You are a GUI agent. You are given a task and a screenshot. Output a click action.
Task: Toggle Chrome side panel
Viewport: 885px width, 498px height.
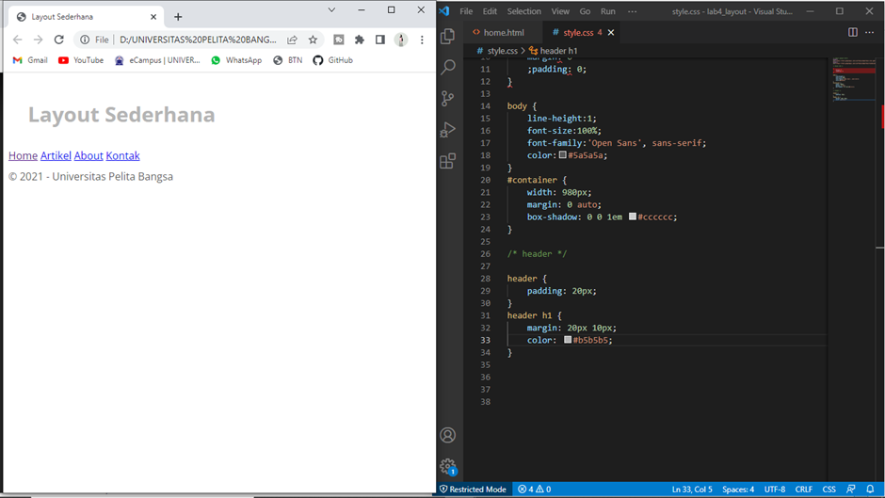(x=379, y=40)
